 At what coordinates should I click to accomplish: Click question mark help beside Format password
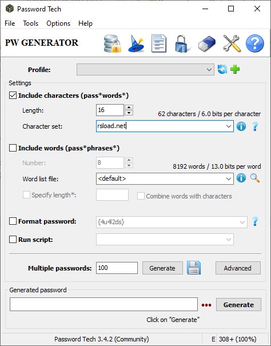tap(255, 221)
